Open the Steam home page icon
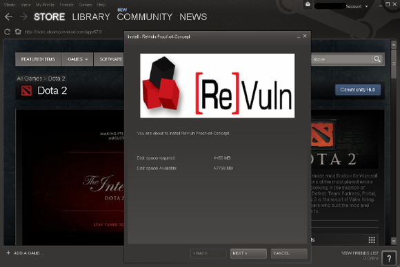Screen dimensions: 400x267 coord(18,32)
